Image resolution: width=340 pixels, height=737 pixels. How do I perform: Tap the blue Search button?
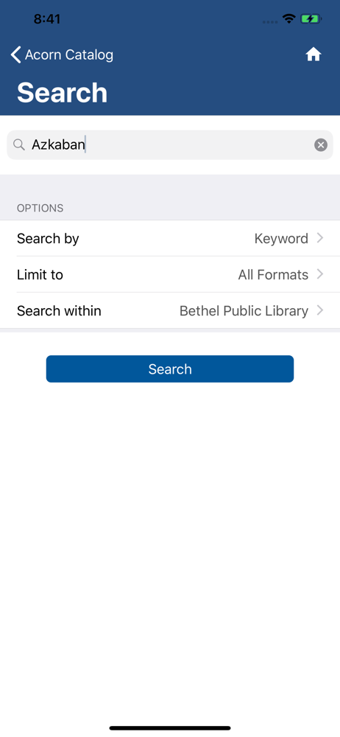click(x=170, y=369)
